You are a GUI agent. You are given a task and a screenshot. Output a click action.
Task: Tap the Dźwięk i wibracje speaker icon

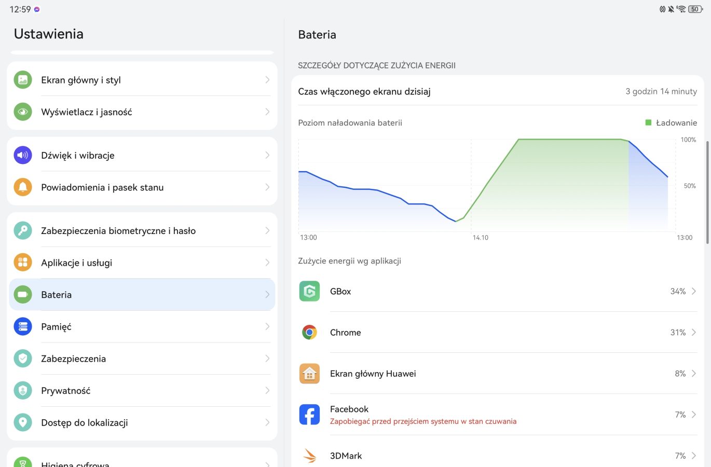coord(23,155)
